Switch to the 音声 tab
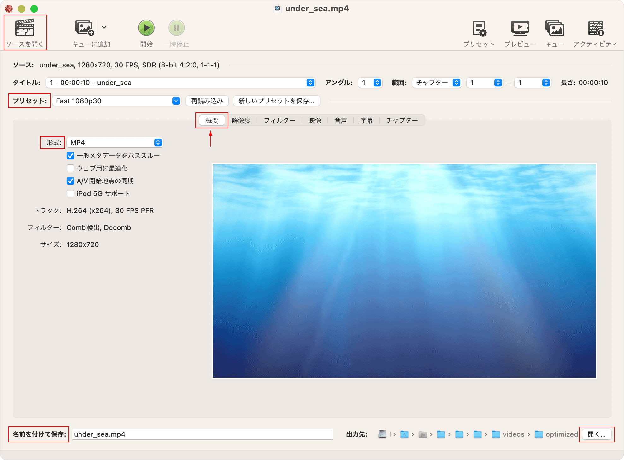Screen dimensions: 624x460 coord(341,120)
